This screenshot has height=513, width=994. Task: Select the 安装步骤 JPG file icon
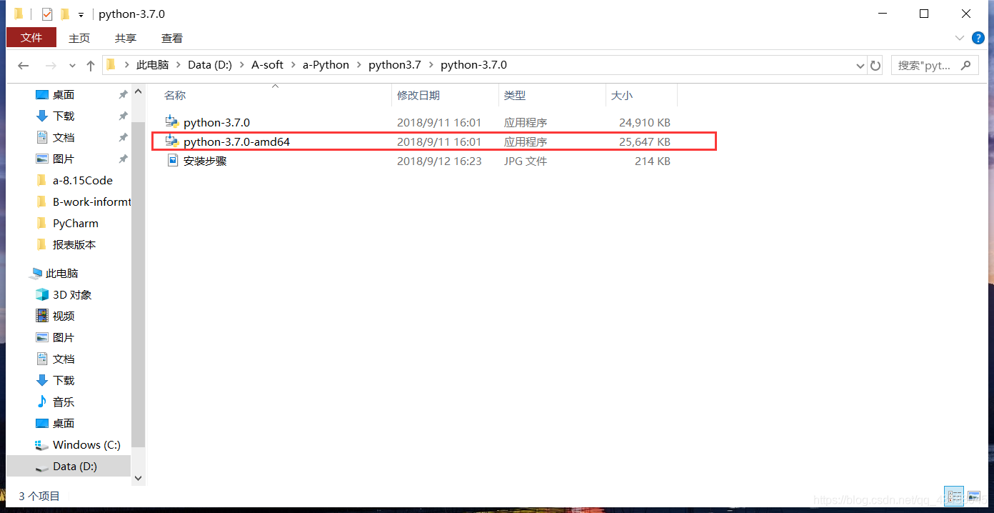coord(172,161)
